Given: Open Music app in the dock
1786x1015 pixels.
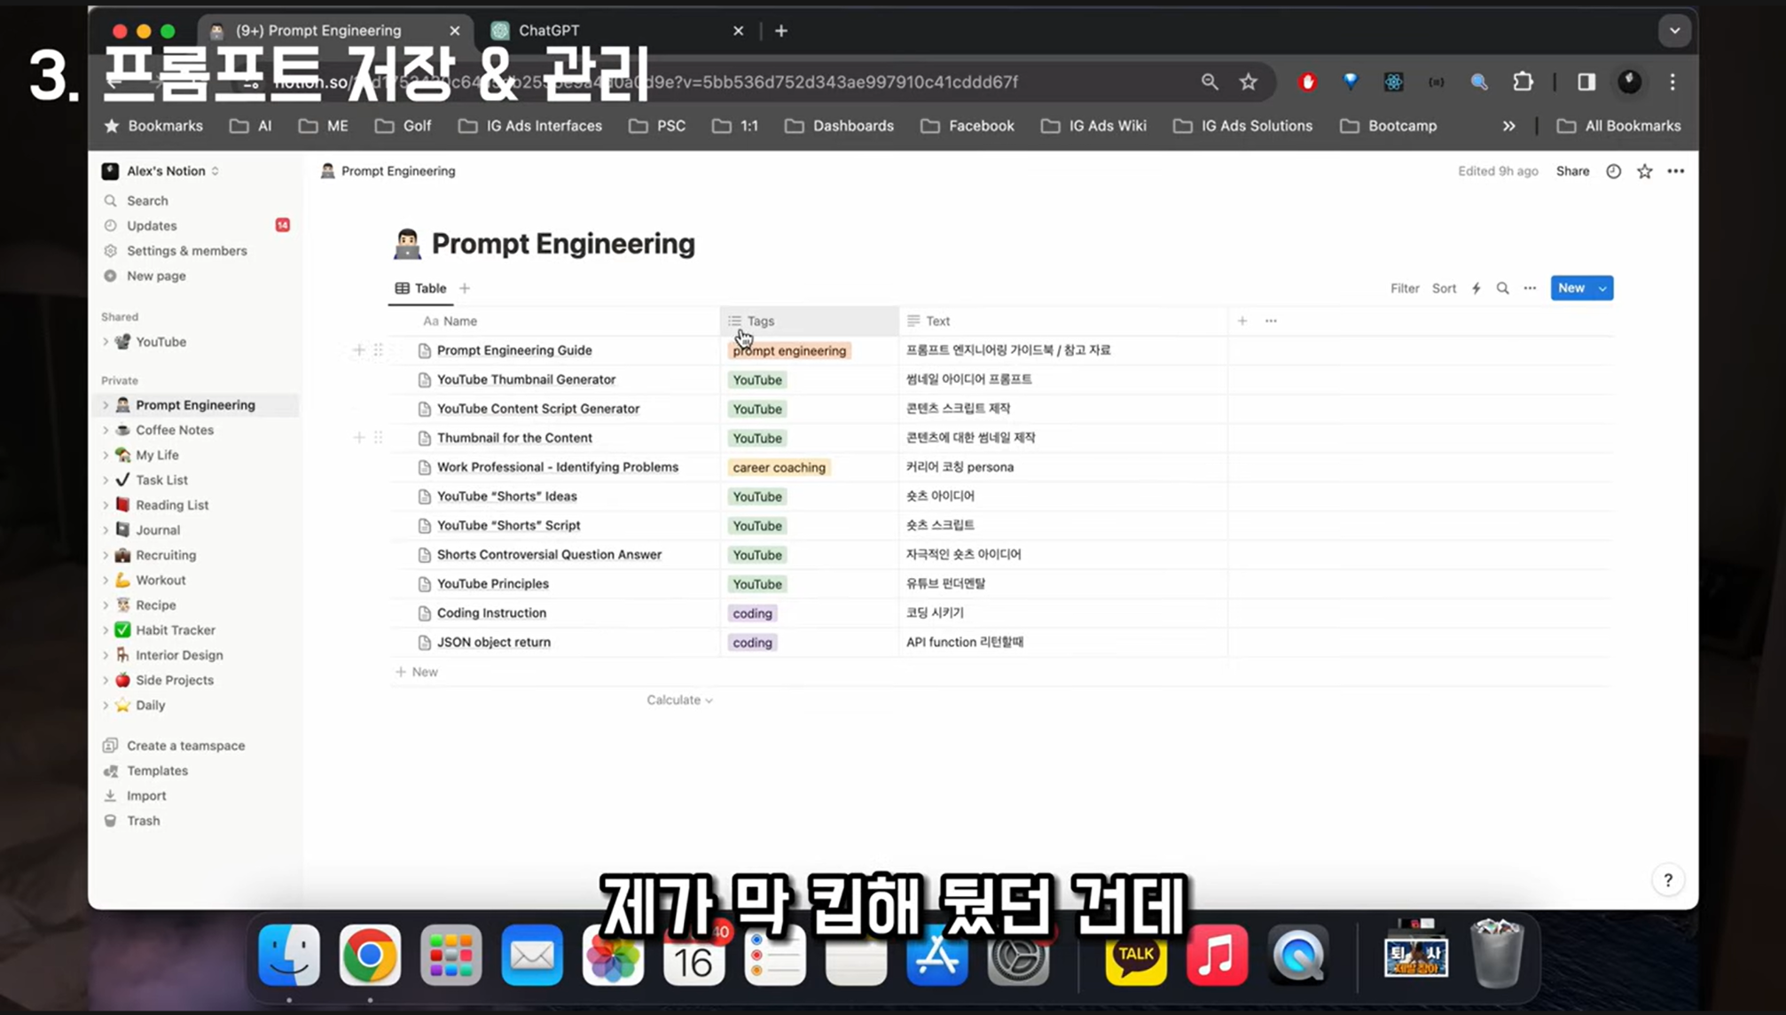Looking at the screenshot, I should coord(1217,955).
